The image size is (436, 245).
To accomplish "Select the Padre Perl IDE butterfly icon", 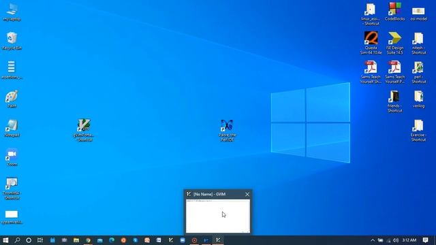I will (x=227, y=130).
